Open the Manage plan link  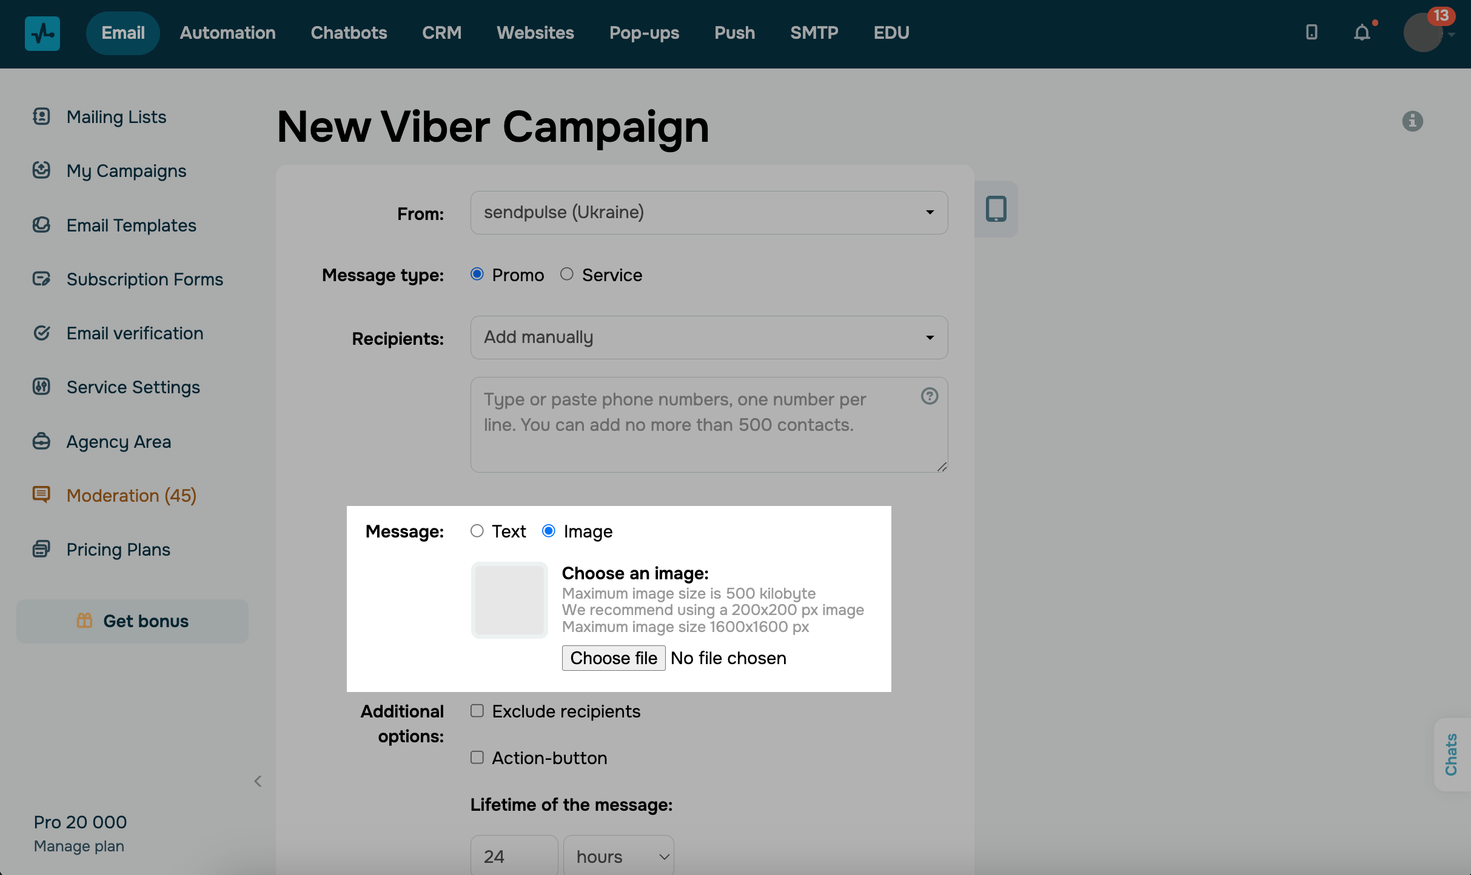79,846
